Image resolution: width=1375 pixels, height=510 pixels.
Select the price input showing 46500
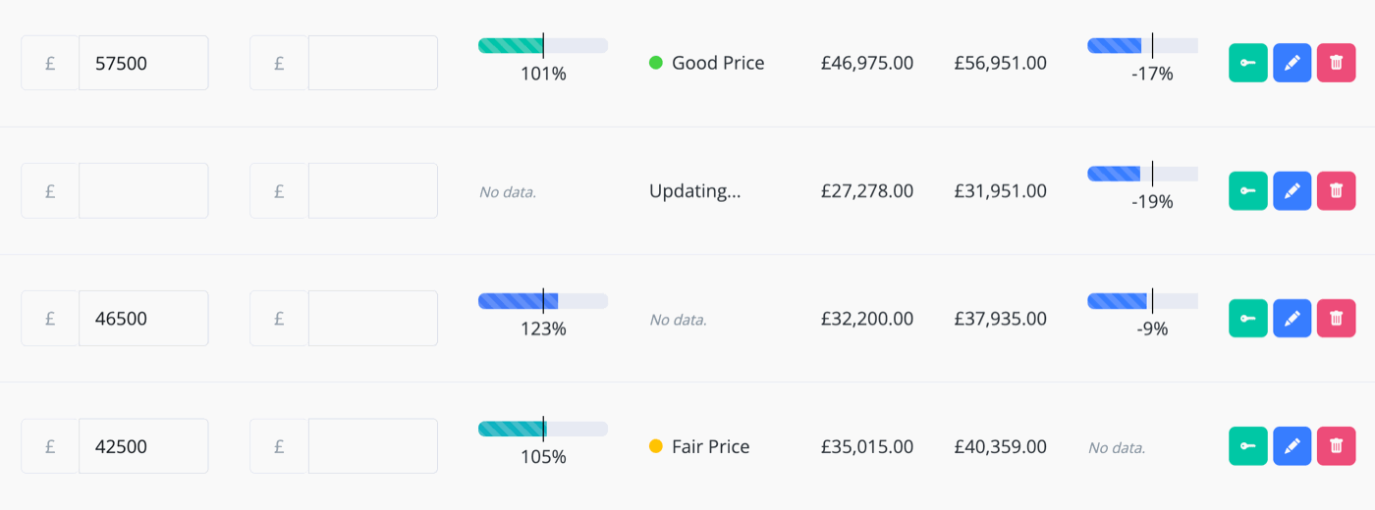pos(143,318)
